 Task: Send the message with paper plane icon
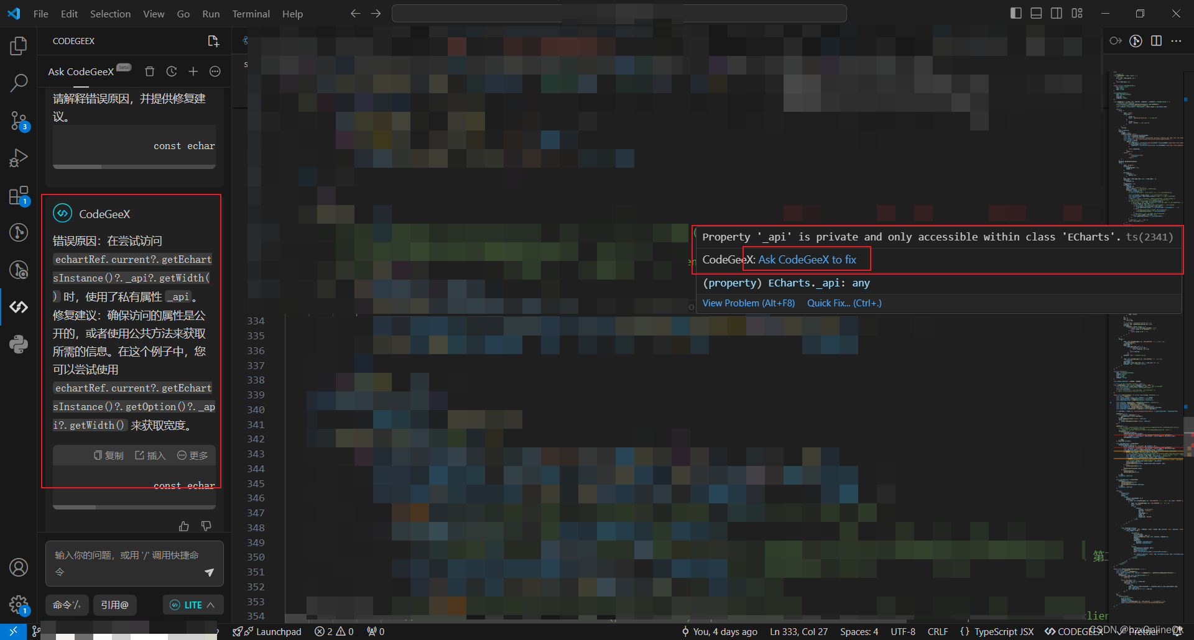[210, 572]
